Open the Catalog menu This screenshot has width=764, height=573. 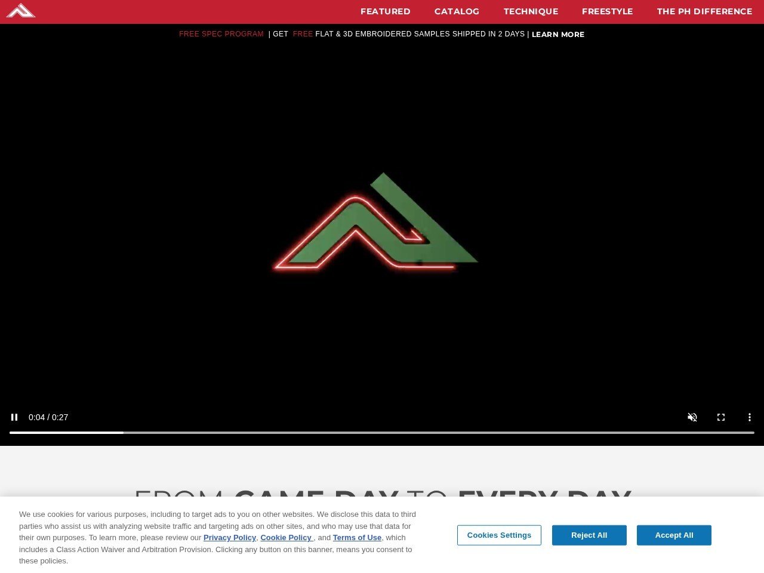click(x=457, y=11)
